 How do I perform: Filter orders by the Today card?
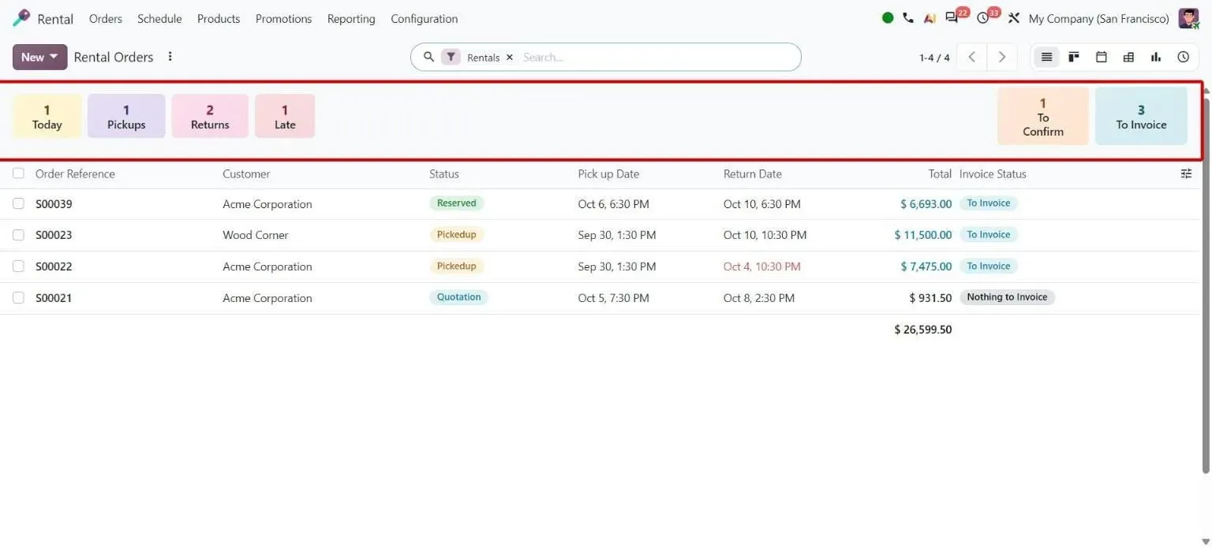(47, 117)
